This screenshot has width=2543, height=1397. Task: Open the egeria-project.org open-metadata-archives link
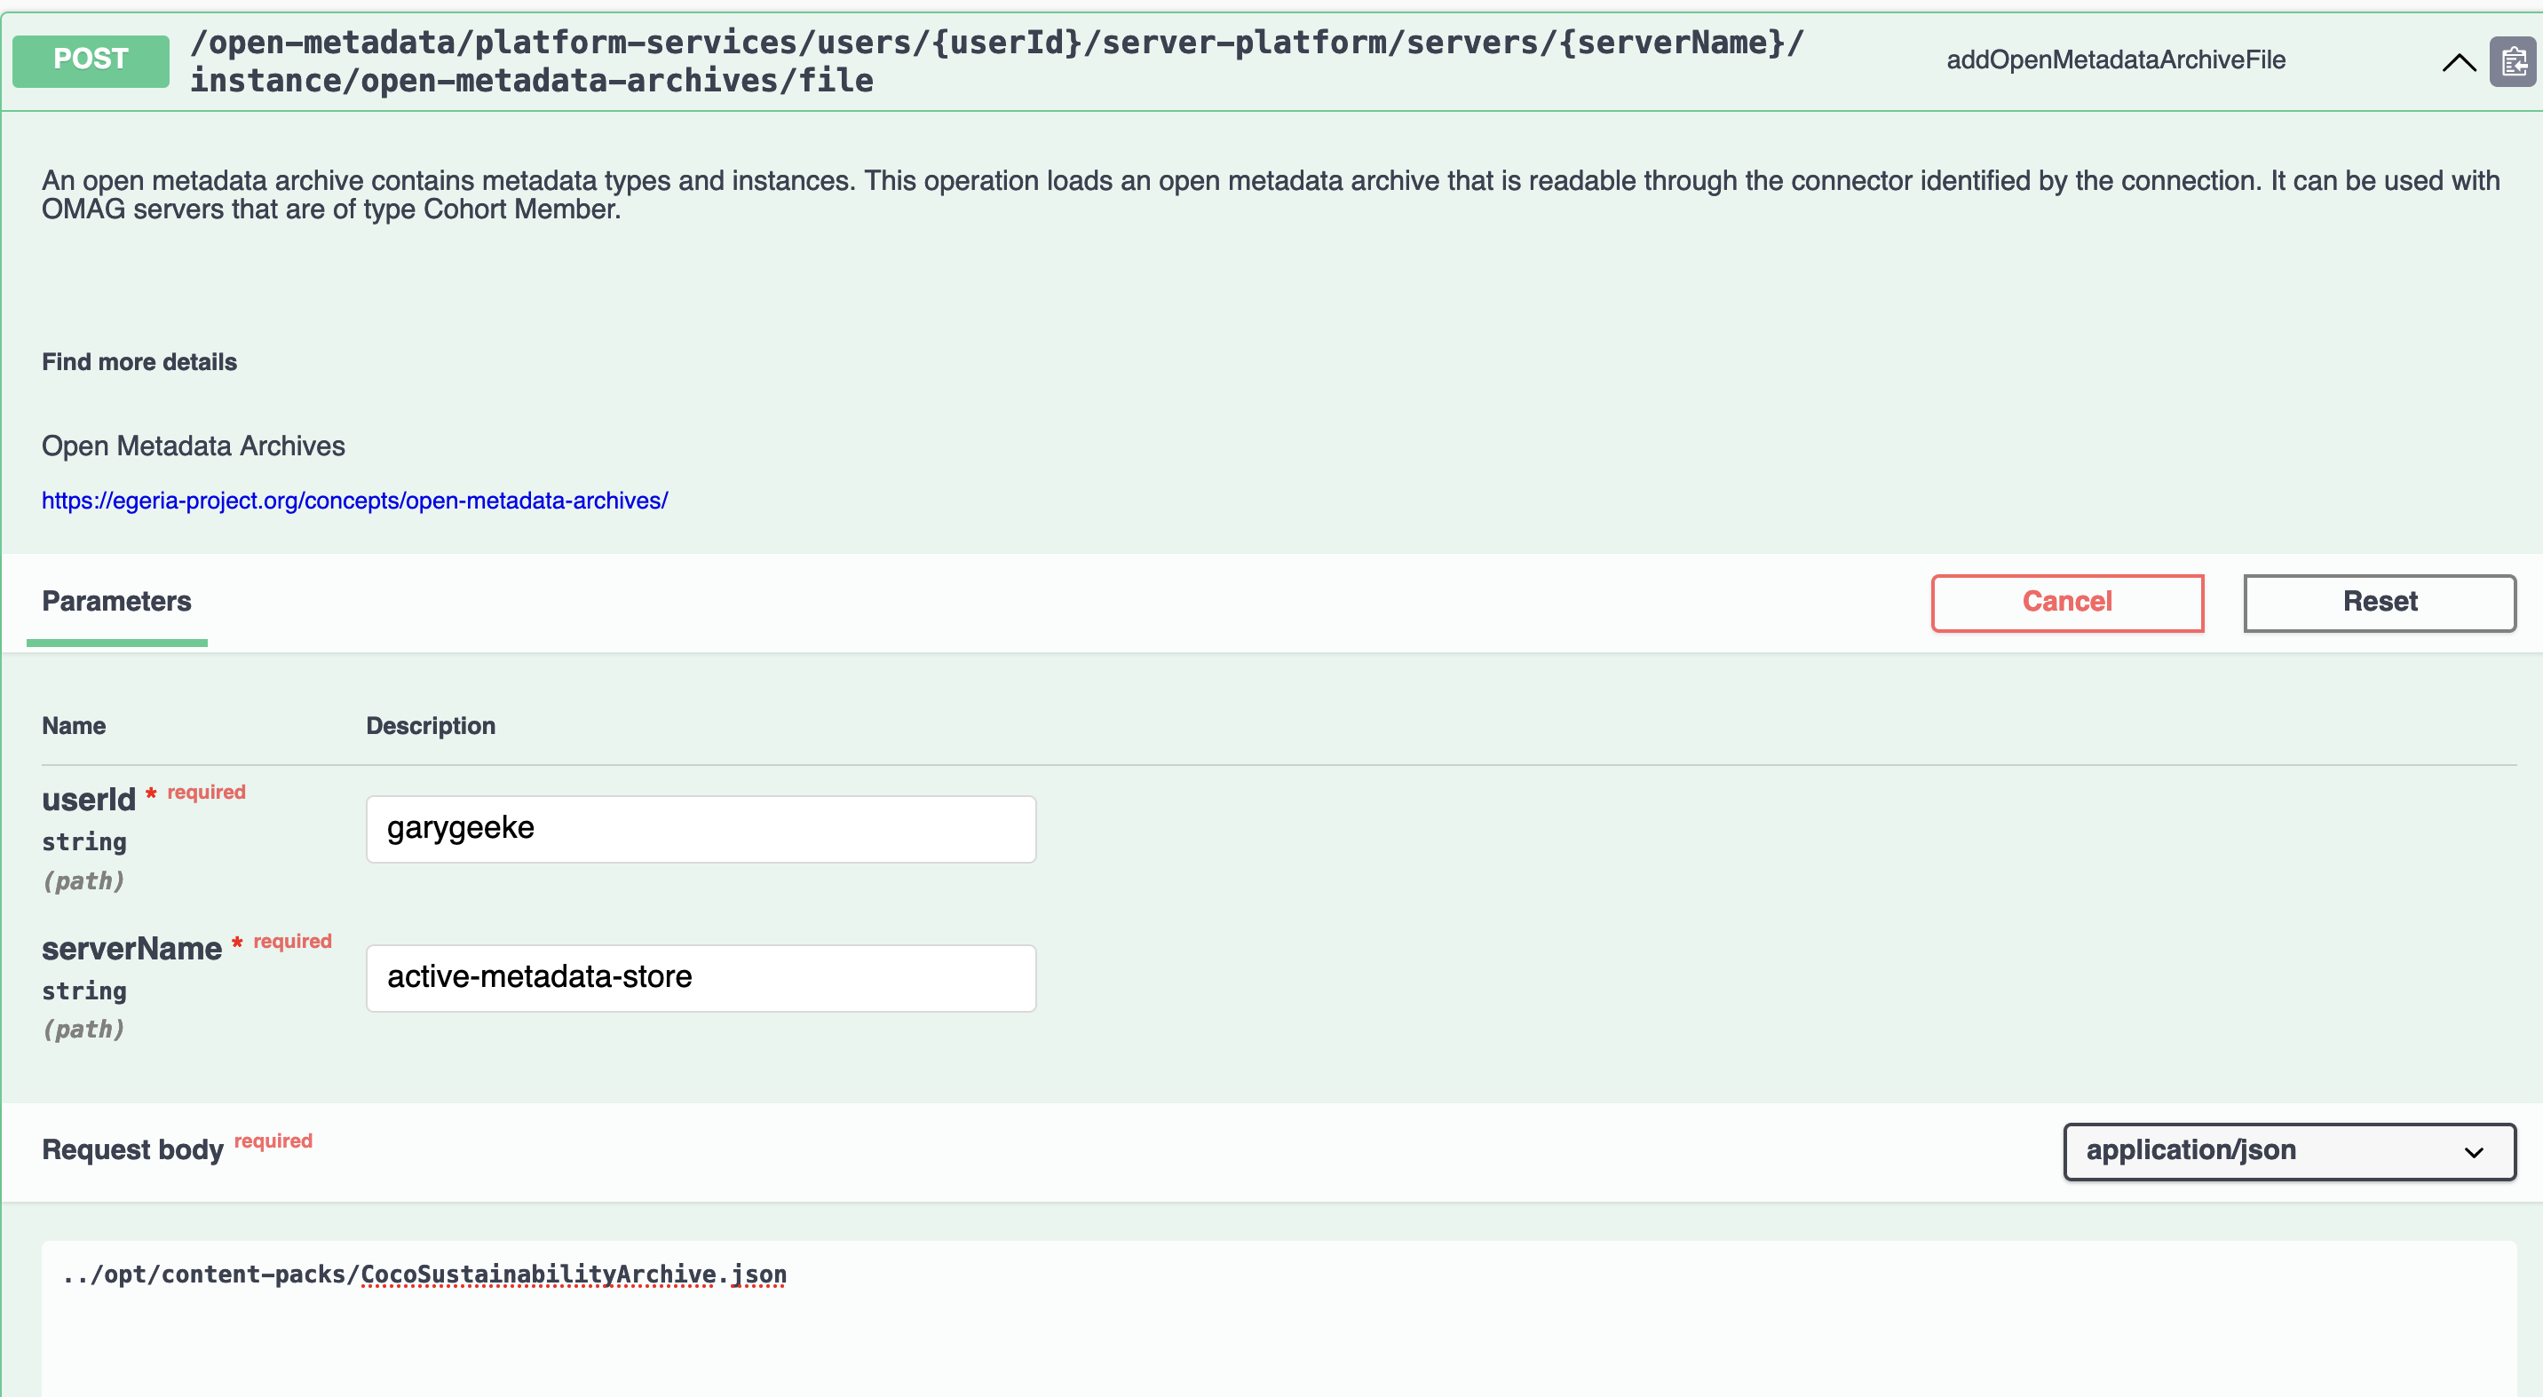pos(354,501)
